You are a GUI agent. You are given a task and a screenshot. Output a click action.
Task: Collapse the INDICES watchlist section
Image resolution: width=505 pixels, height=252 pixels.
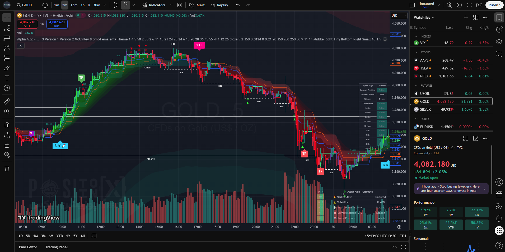[416, 36]
